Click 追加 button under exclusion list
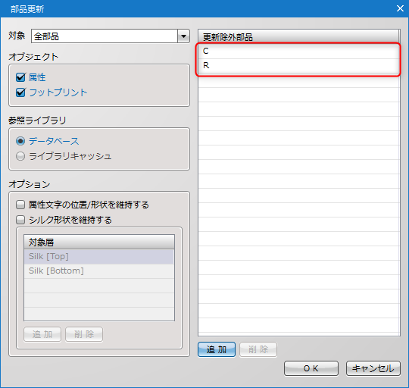 (217, 349)
